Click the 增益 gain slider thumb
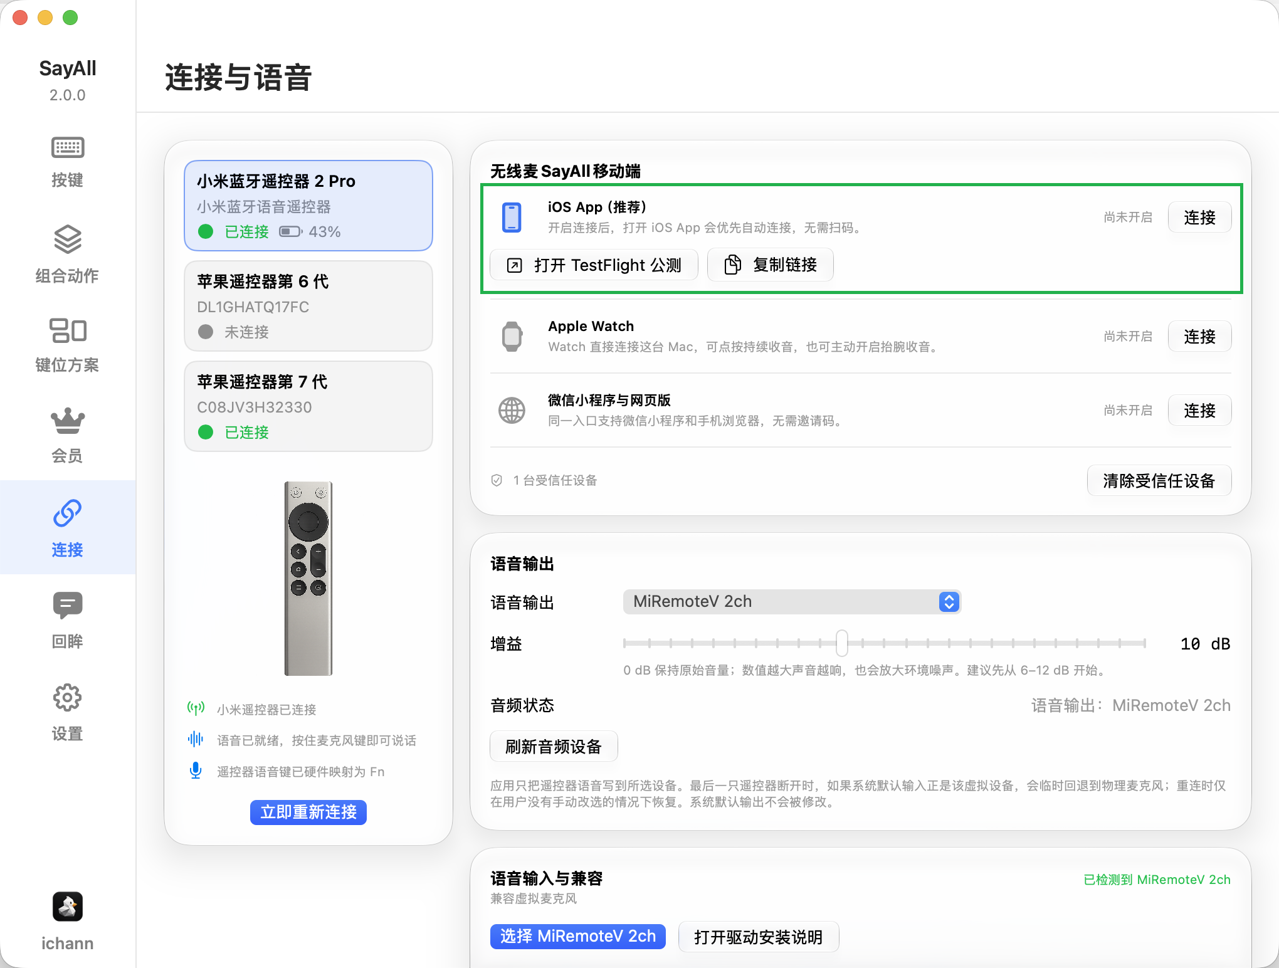Screen dimensions: 1279x968 (842, 643)
